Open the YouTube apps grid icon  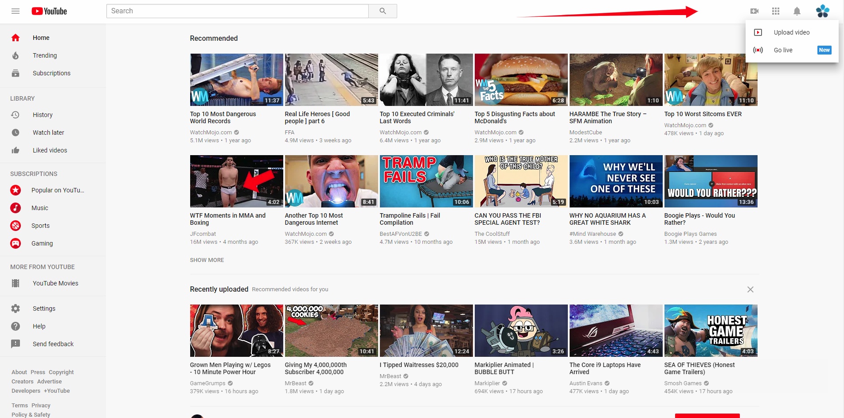click(x=775, y=11)
